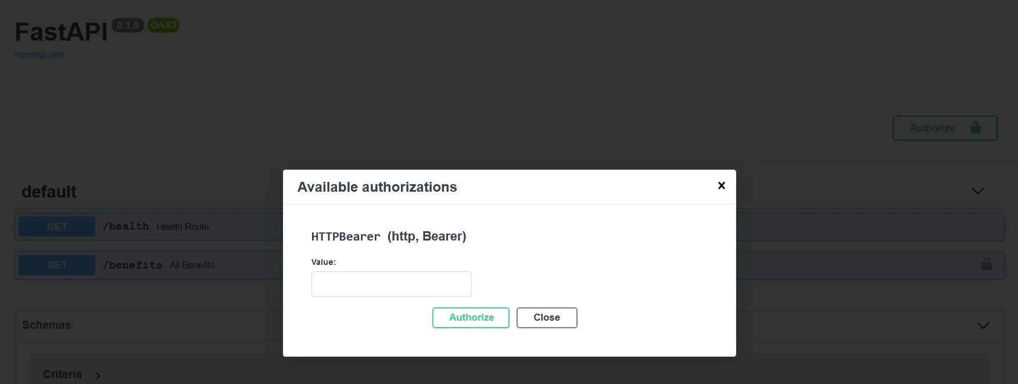Focus the HTTPBearer Value input field
Viewport: 1018px width, 384px height.
point(391,284)
